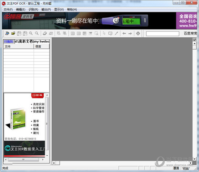This screenshot has width=199, height=172.
Task: Click the 覆盖 status bar indicator
Action: click(x=176, y=168)
